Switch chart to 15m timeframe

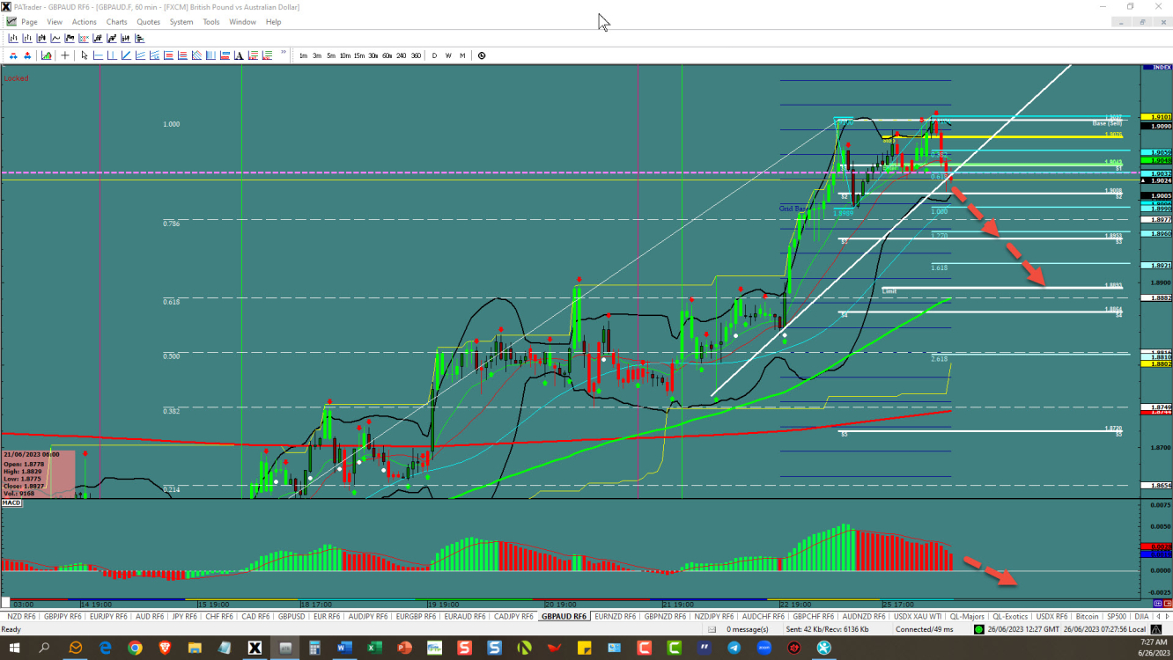tap(359, 55)
